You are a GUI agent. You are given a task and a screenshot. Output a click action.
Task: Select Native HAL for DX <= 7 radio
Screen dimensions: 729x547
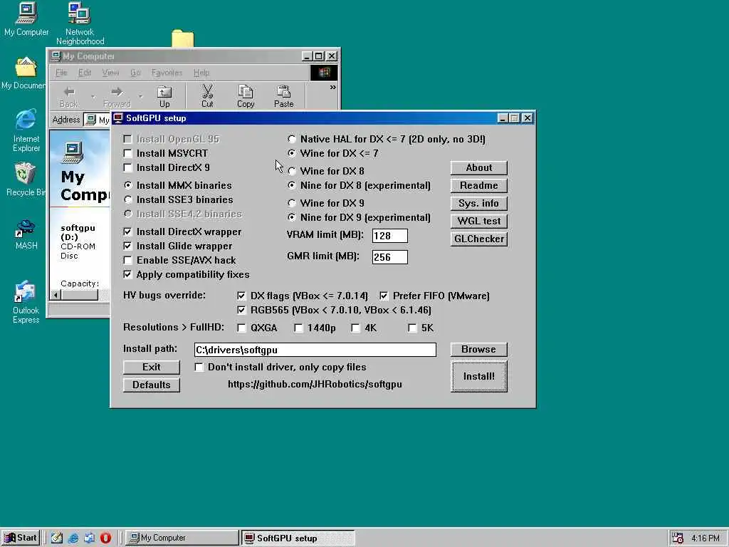(x=291, y=139)
